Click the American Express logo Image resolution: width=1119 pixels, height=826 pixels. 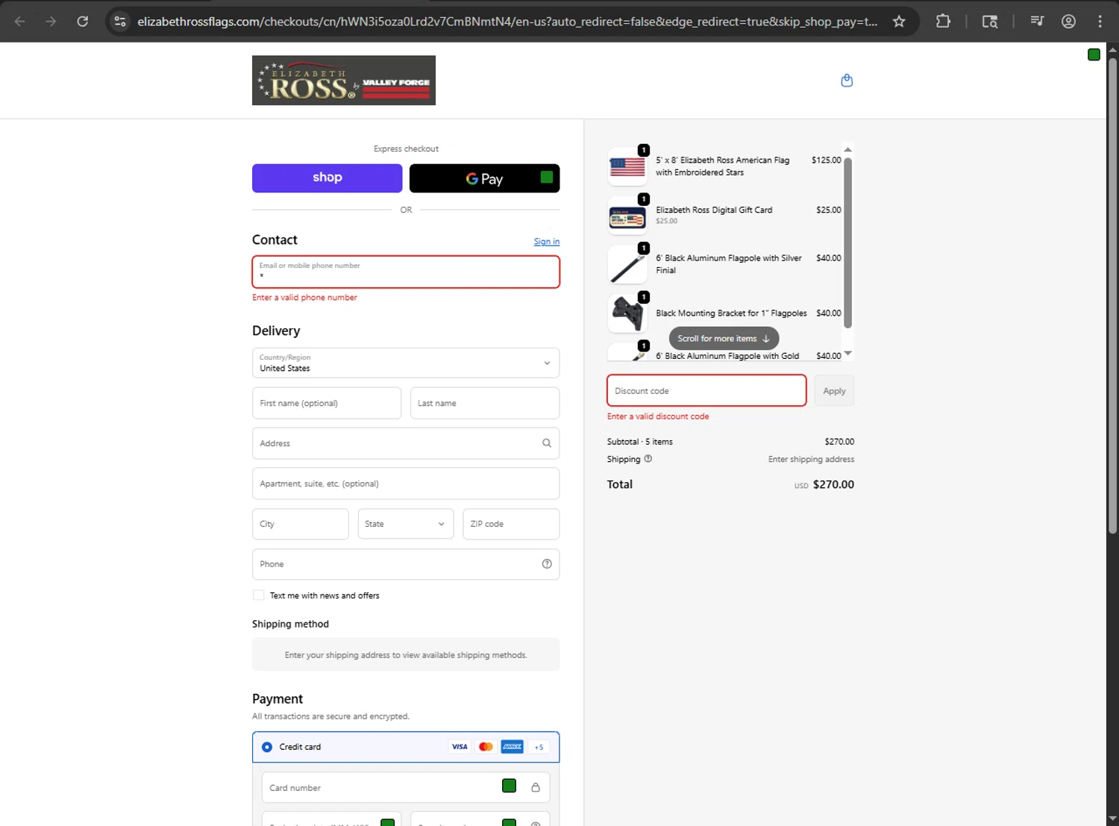[512, 747]
